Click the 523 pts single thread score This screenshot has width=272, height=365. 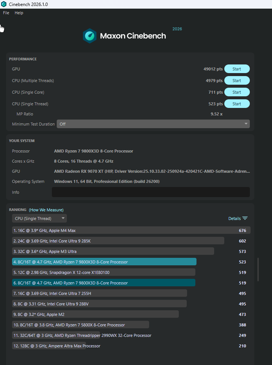tap(216, 104)
